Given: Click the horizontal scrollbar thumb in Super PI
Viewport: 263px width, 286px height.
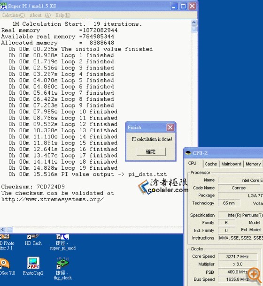Looking at the screenshot, I should 10,229.
